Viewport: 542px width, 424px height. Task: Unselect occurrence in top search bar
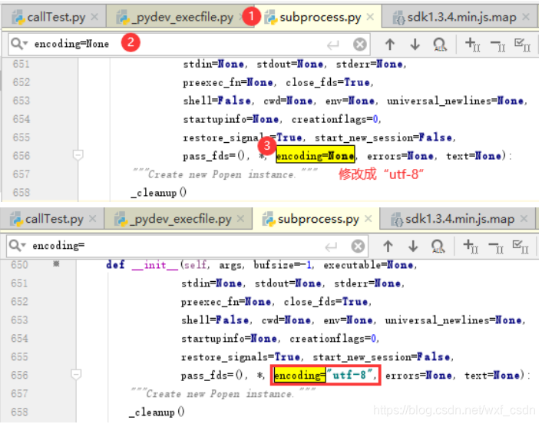[497, 45]
